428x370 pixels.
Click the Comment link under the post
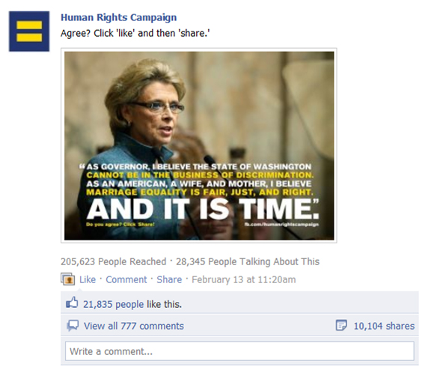click(126, 279)
